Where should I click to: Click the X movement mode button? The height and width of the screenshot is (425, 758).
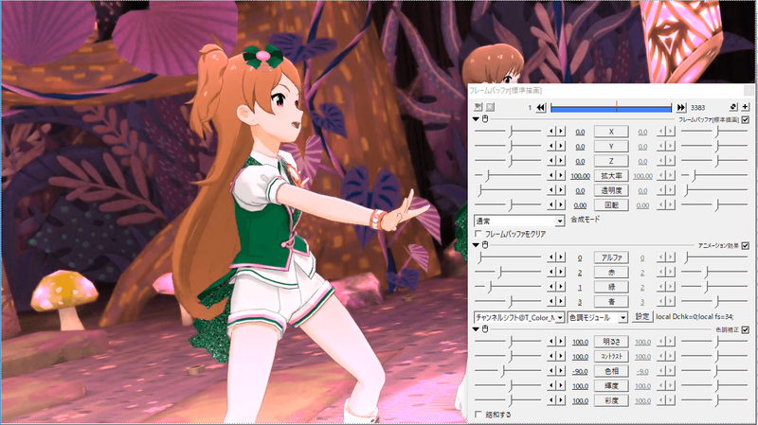click(611, 132)
